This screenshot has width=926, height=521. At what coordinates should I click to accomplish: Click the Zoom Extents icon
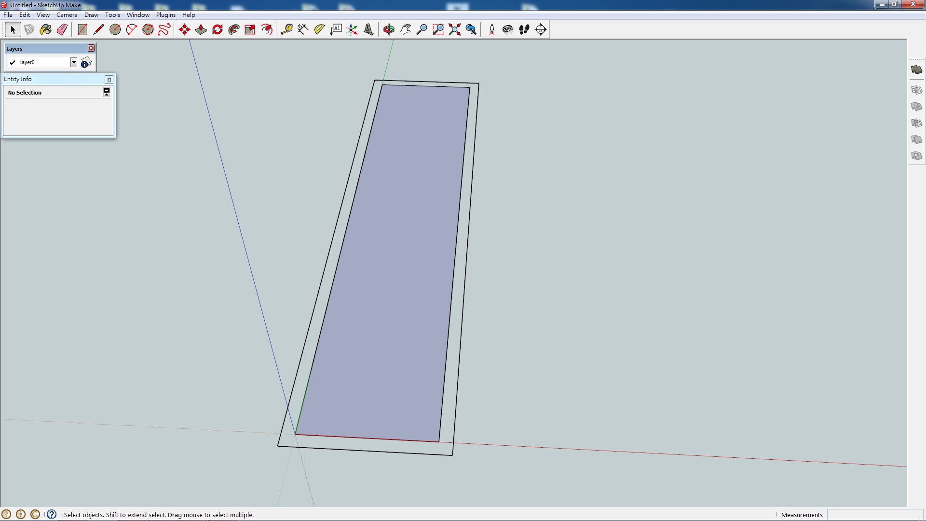click(454, 29)
